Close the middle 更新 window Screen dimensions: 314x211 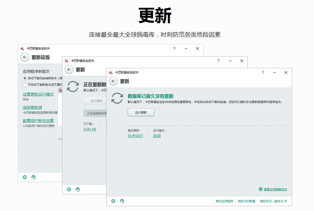[242, 61]
